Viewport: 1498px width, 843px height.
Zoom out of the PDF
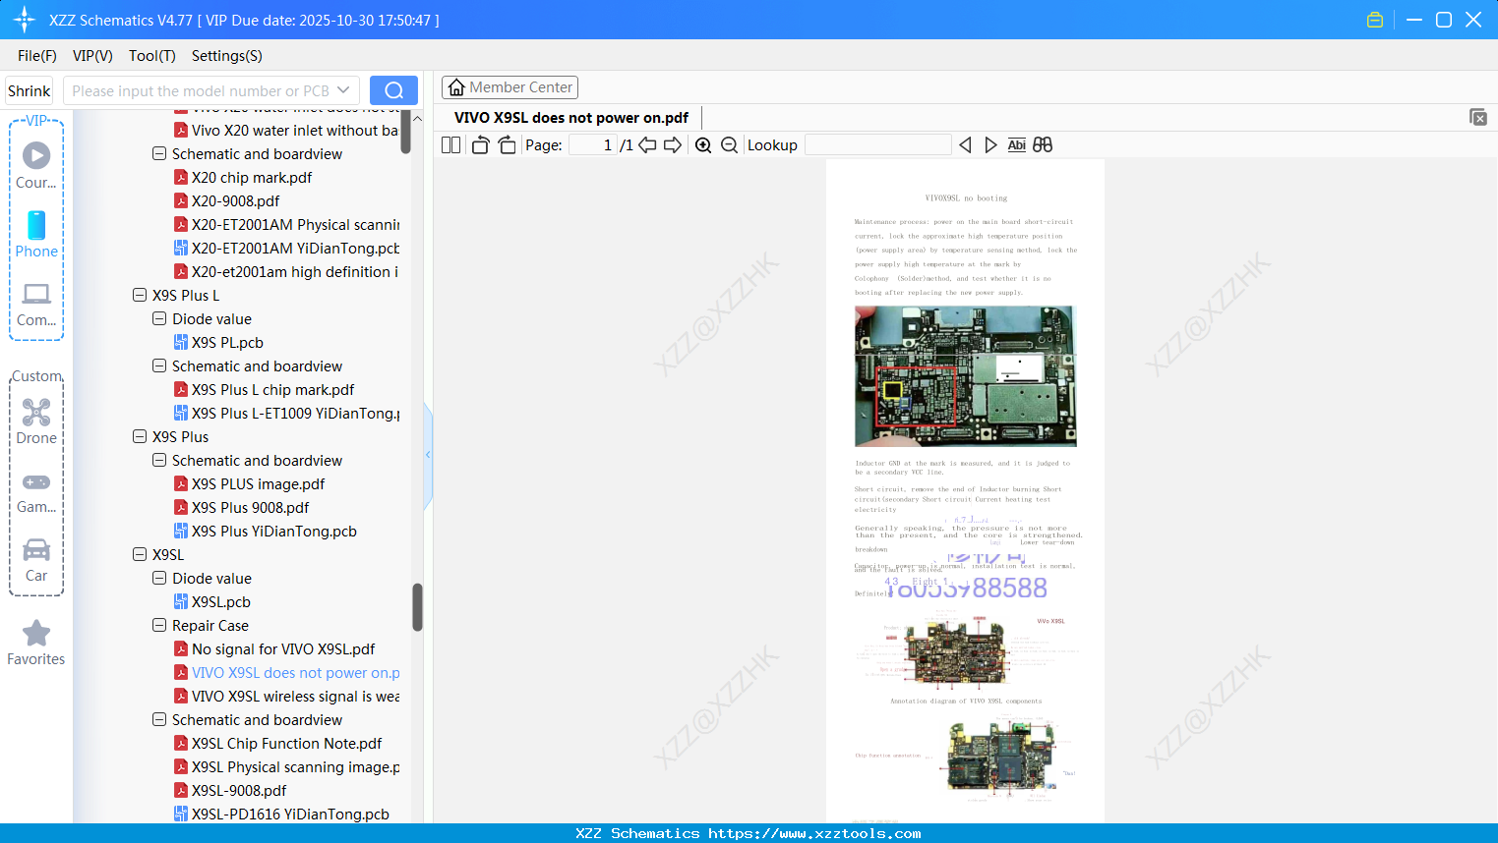point(729,144)
